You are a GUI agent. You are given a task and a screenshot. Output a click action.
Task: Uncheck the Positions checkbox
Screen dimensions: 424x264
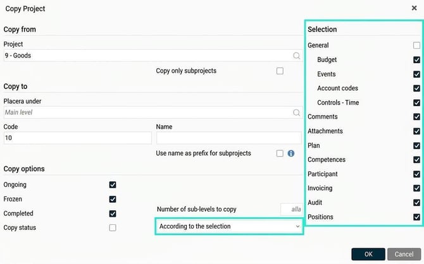416,217
